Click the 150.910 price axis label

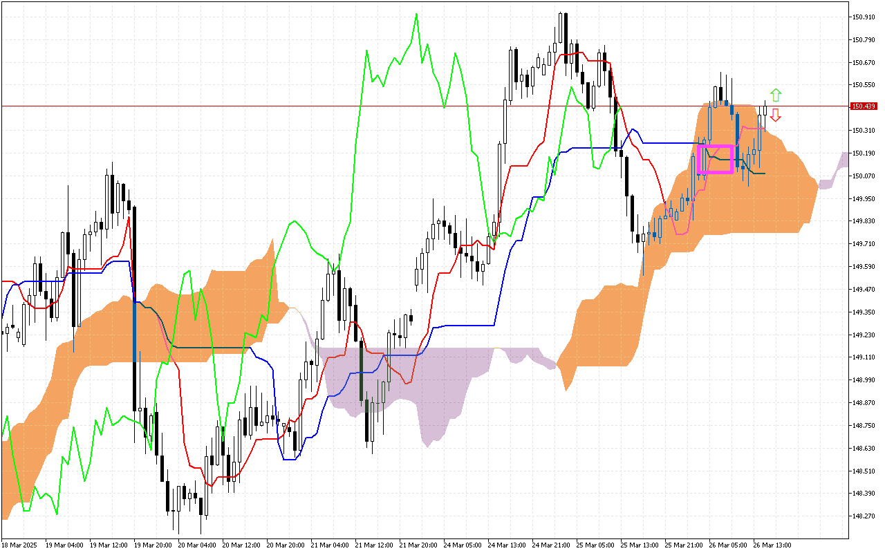coord(864,17)
